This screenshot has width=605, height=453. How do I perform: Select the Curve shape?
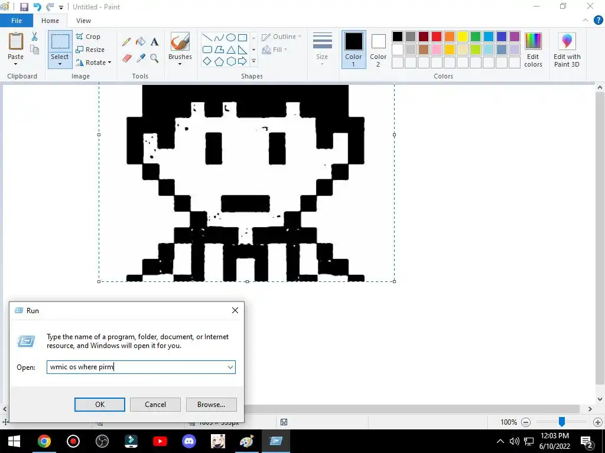tap(219, 38)
